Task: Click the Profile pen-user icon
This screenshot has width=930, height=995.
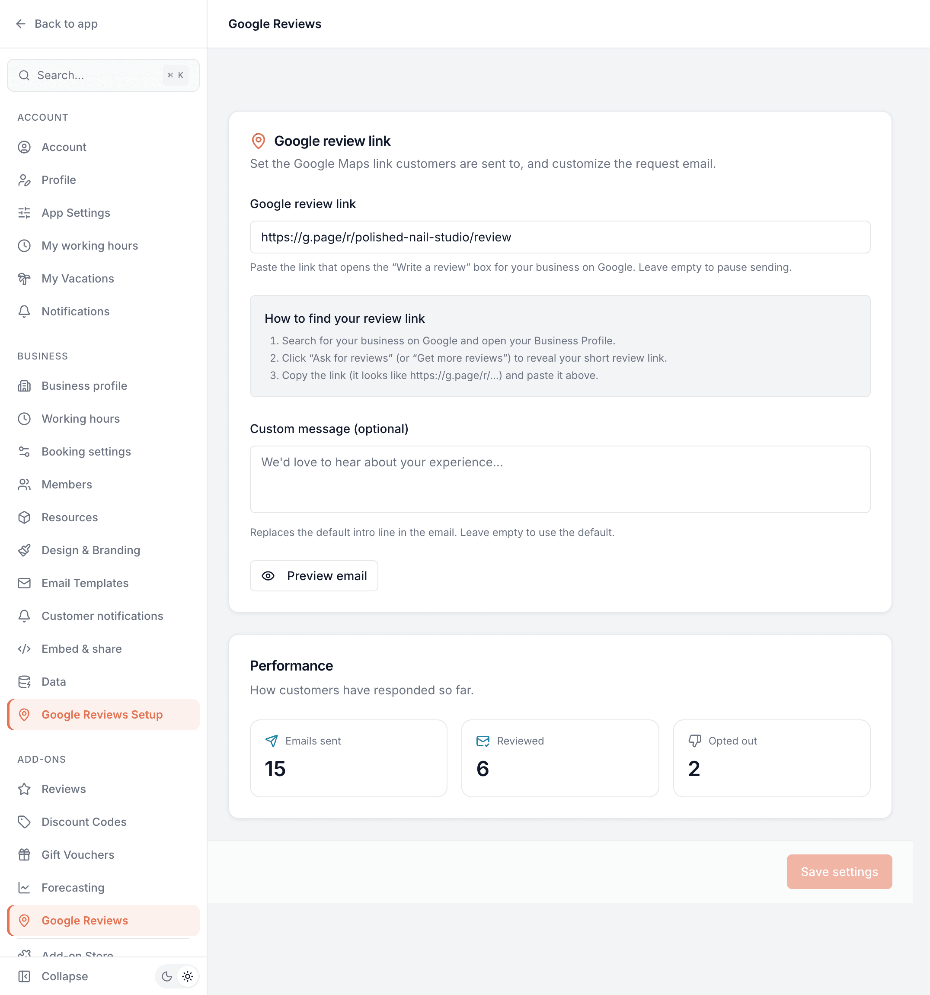Action: 24,180
